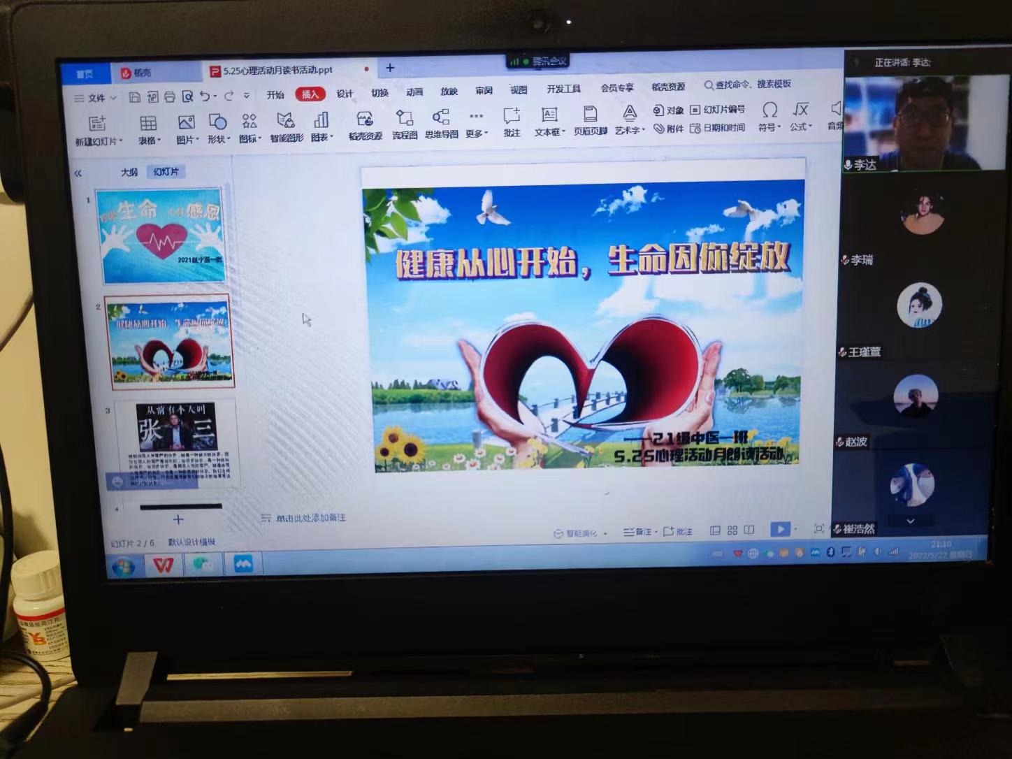The height and width of the screenshot is (759, 1012).
Task: Open customize quick access toolbar arrow
Action: [x=246, y=96]
